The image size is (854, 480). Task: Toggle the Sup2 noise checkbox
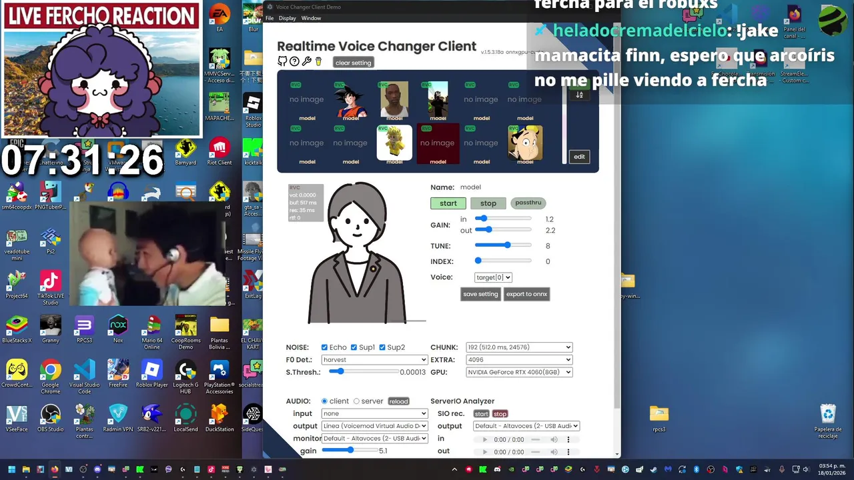pyautogui.click(x=382, y=347)
